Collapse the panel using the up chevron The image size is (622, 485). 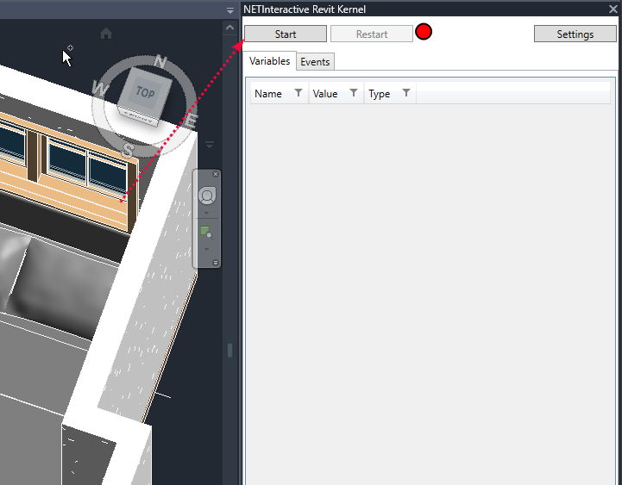tap(229, 28)
